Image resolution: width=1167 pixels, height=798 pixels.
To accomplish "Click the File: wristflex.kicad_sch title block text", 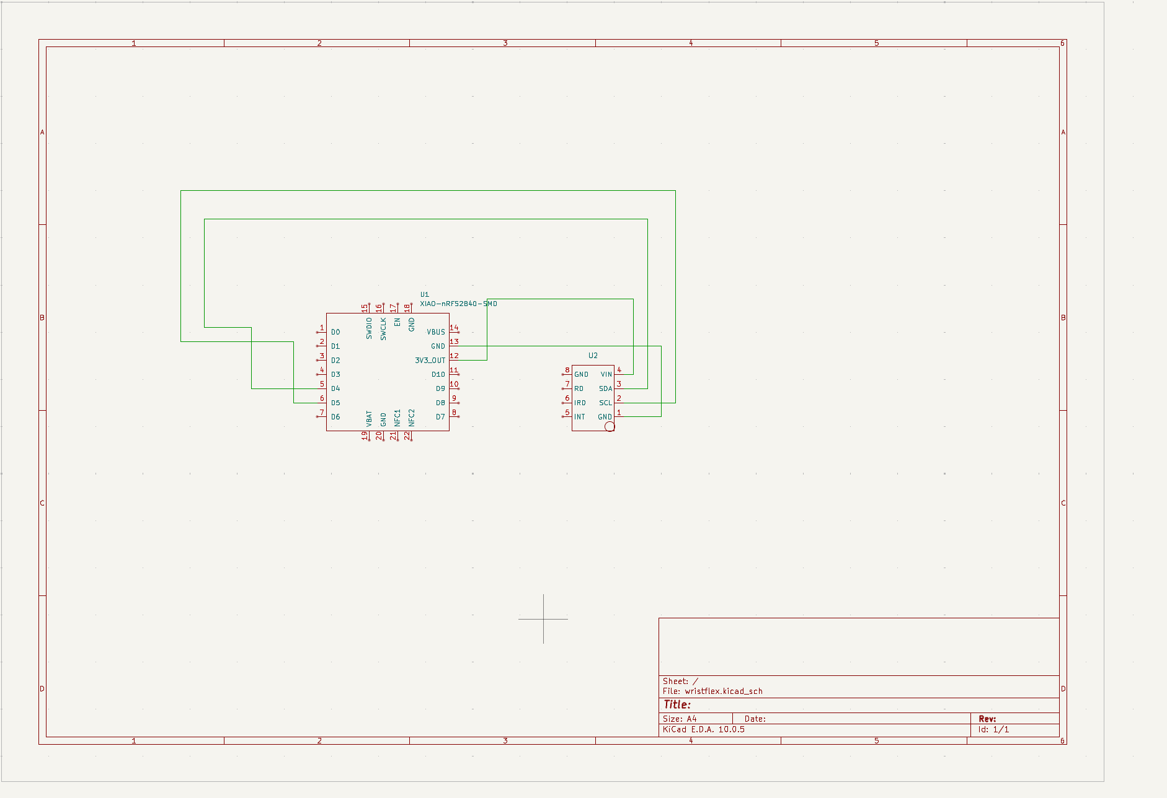I will click(712, 691).
